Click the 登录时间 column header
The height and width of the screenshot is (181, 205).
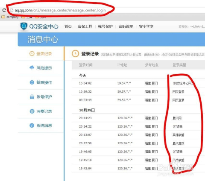pyautogui.click(x=86, y=65)
